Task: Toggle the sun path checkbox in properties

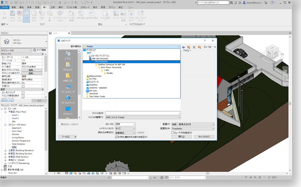Action: point(23,86)
